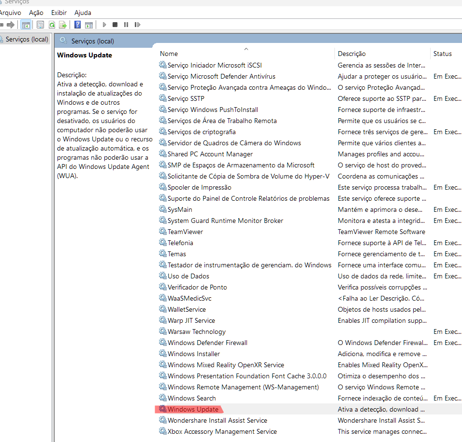
Task: Select Windows Mixed Reality OpenXR Service
Action: coord(226,365)
